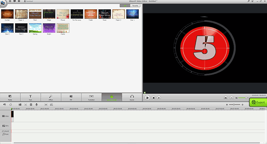Click the Download link in title bar
This screenshot has width=267, height=144.
[x=28, y=1]
